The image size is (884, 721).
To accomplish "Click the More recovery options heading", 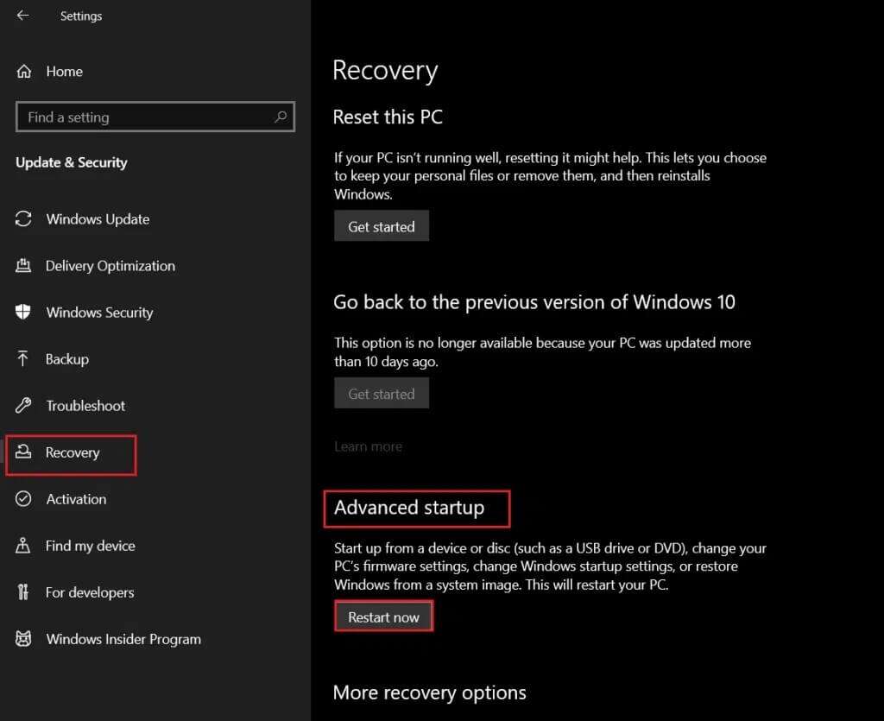I will point(430,693).
